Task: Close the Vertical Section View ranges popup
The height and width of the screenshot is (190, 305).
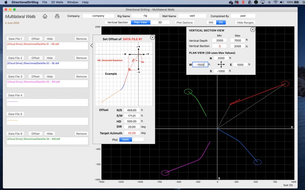Action: [x=252, y=30]
